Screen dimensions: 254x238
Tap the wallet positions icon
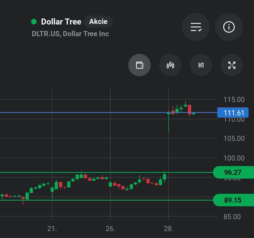(140, 65)
